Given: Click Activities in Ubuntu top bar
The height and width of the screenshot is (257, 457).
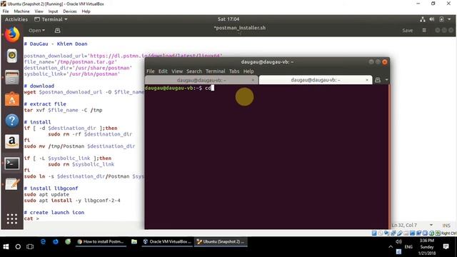Looking at the screenshot, I should coord(16,19).
